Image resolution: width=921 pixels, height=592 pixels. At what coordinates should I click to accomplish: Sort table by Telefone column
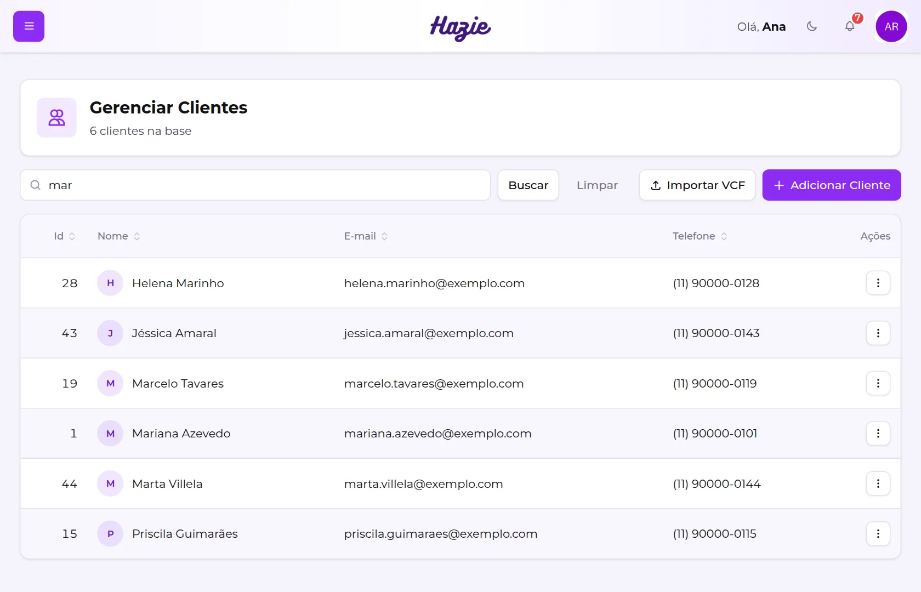(700, 236)
